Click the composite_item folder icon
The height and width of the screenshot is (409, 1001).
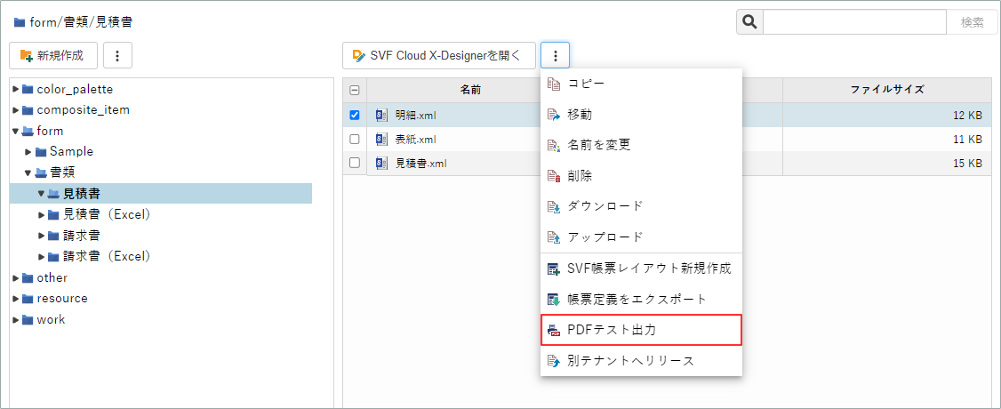tap(28, 109)
